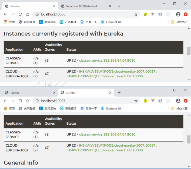Bookmark page with star in localhost:10086 window
191x169 pixels.
[x=136, y=14]
